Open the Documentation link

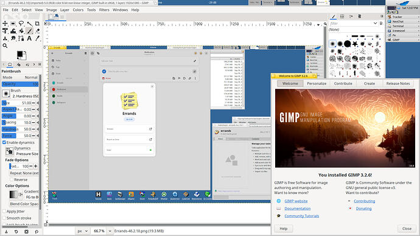[x=297, y=209]
